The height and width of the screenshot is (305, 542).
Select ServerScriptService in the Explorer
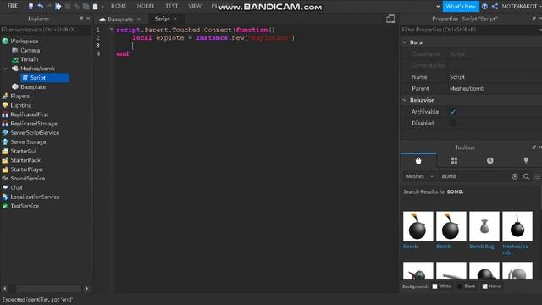pyautogui.click(x=35, y=133)
